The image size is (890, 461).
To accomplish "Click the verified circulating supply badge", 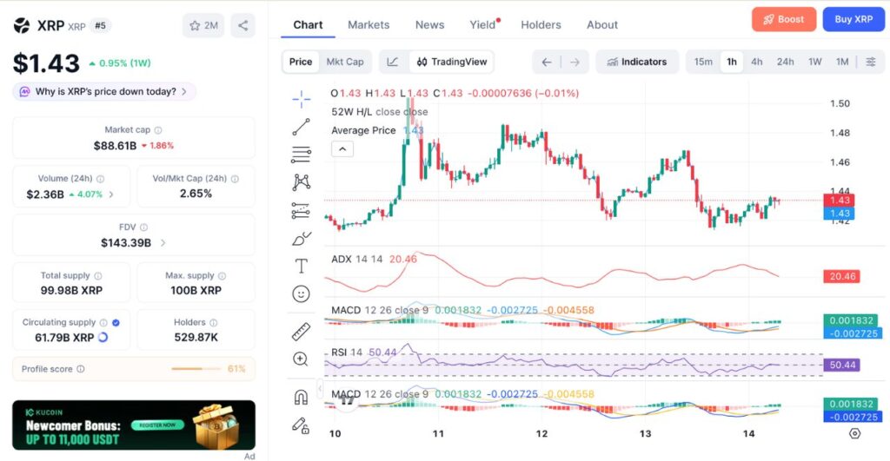I will tap(116, 323).
